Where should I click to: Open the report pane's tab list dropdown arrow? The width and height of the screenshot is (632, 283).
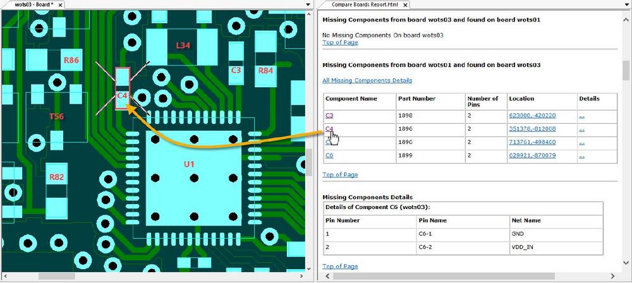point(626,4)
